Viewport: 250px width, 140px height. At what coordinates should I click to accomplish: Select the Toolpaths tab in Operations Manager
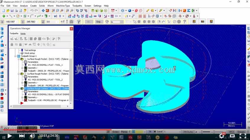(x=14, y=33)
